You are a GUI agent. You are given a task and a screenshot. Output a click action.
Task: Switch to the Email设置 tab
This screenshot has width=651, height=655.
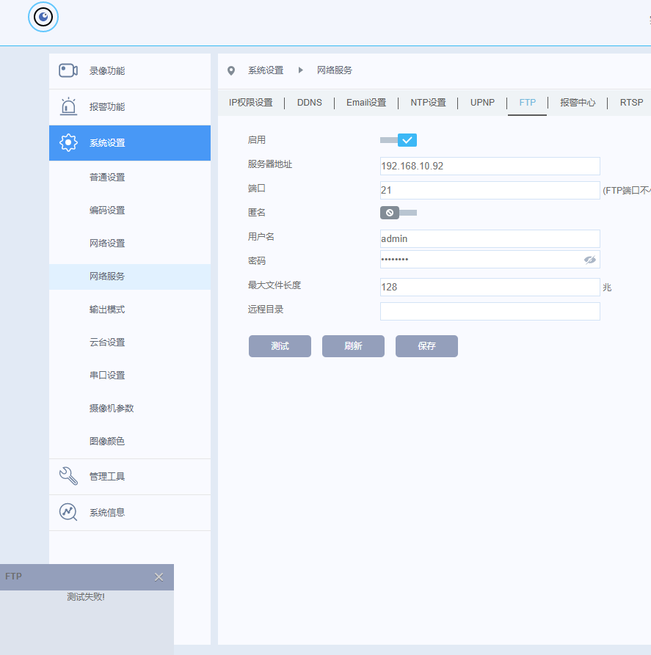366,103
